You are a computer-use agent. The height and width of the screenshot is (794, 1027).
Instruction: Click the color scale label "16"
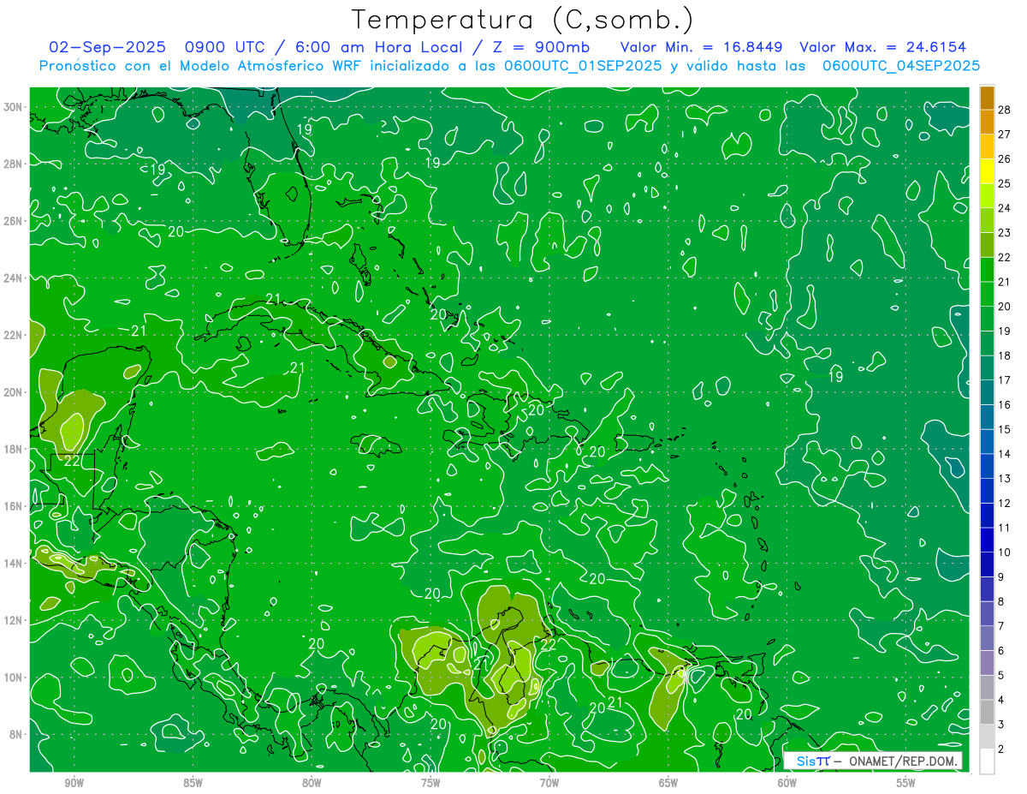tap(1004, 405)
